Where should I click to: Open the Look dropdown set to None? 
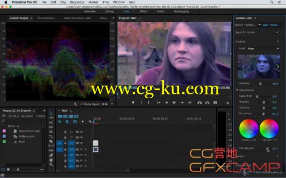(x=263, y=48)
